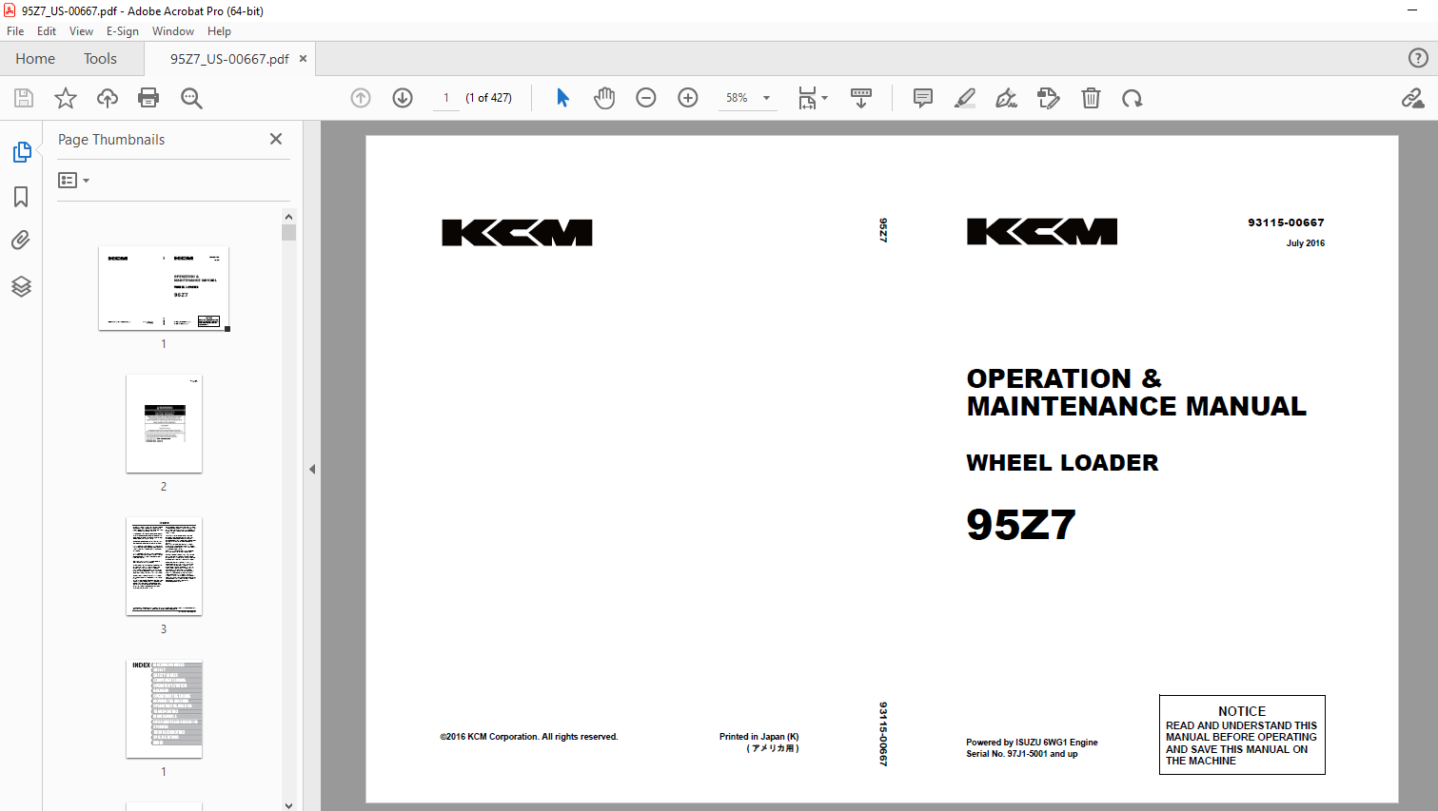Open Page Thumbnails panel icon in sidebar
Screen dimensions: 1438x811
click(21, 152)
